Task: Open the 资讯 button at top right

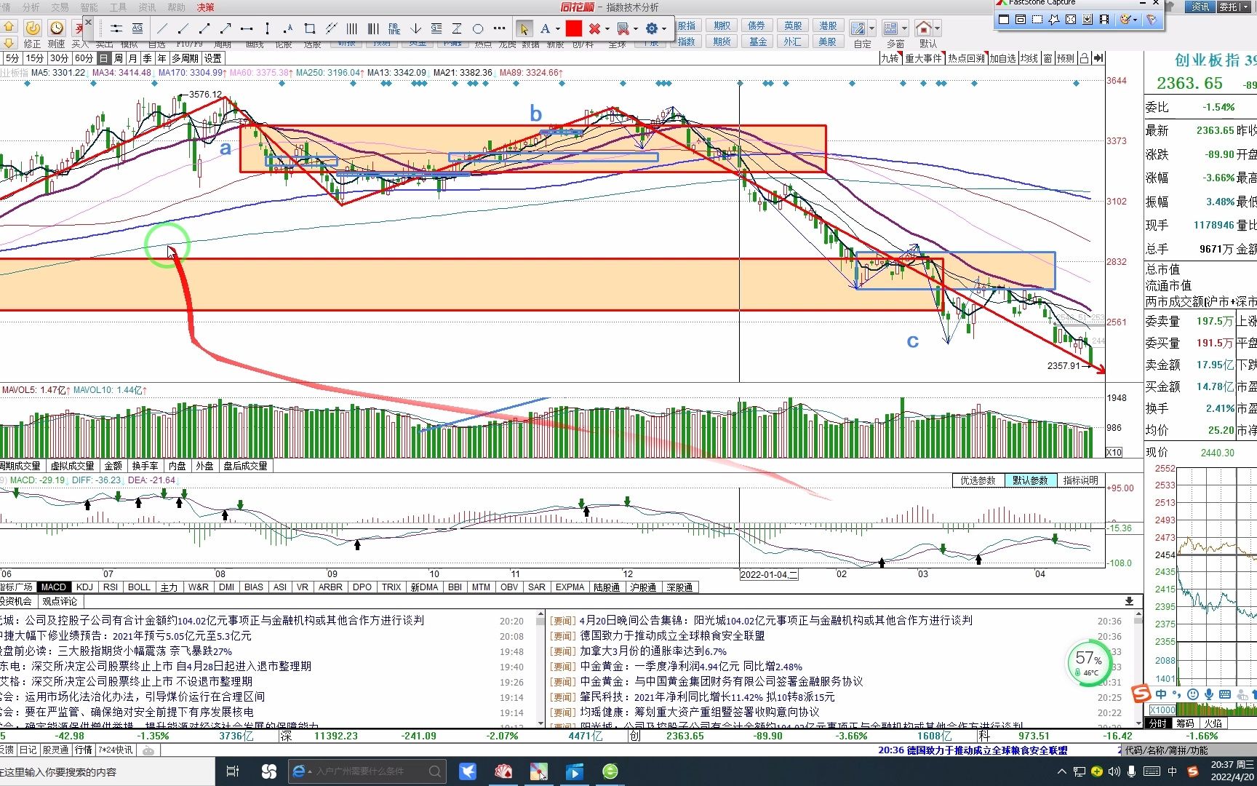Action: click(x=1200, y=7)
